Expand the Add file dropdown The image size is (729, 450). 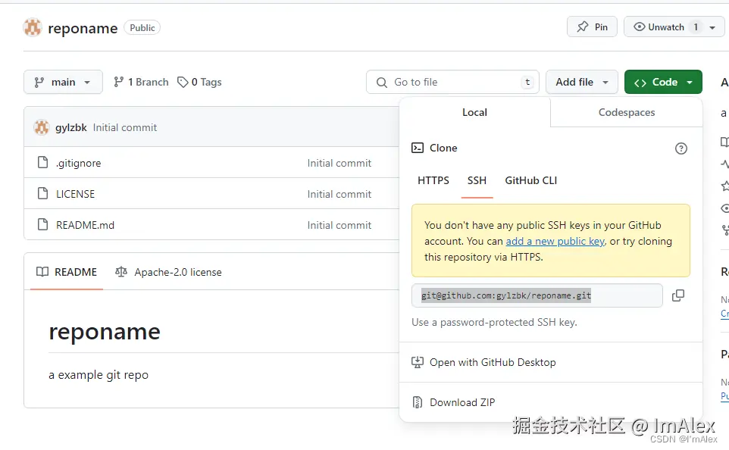point(582,82)
